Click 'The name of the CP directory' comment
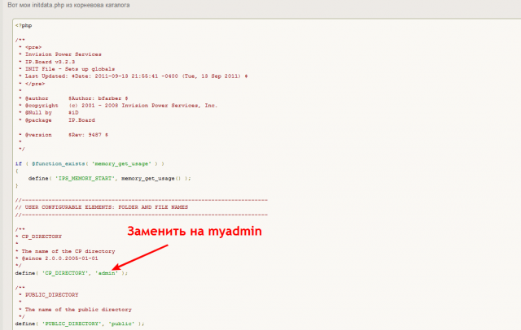The height and width of the screenshot is (330, 521). pos(65,251)
